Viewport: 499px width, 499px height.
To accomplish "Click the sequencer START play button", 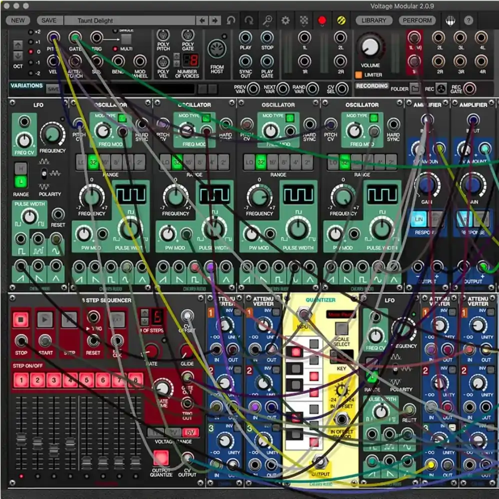I will tap(45, 319).
